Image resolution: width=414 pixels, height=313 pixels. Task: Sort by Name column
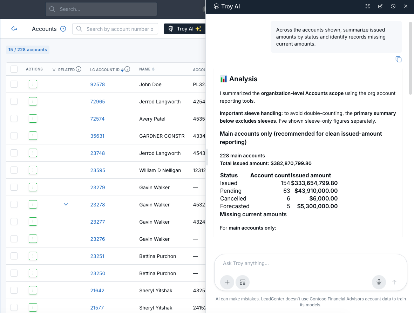tap(153, 69)
